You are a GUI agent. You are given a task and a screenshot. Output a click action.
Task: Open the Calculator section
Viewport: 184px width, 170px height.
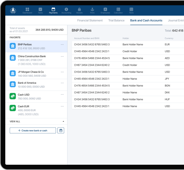[118, 10]
